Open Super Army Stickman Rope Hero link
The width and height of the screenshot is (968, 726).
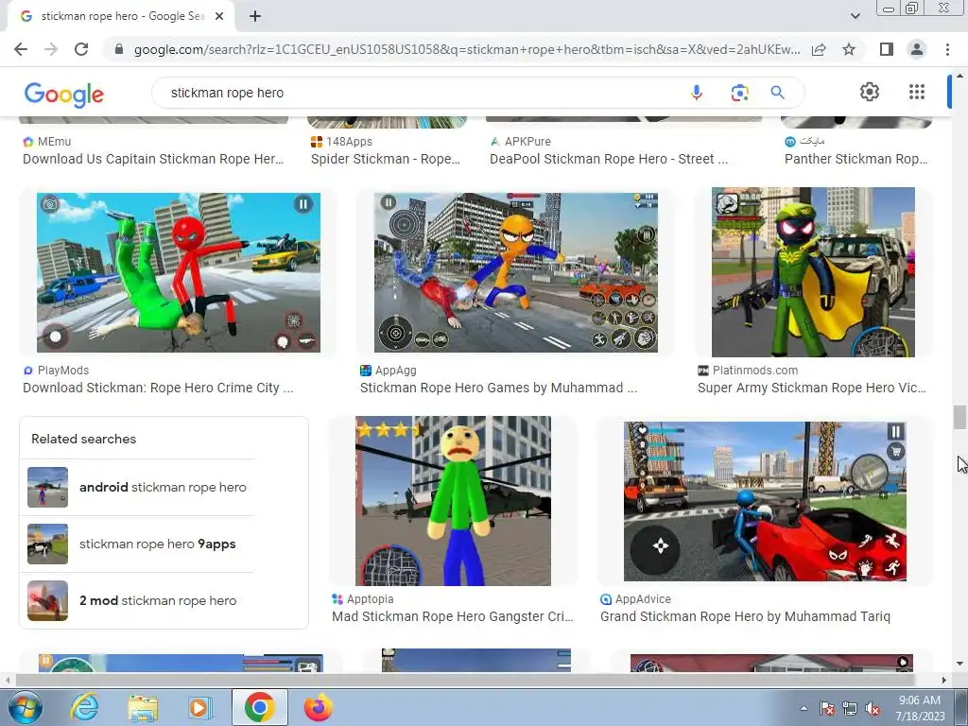[812, 388]
